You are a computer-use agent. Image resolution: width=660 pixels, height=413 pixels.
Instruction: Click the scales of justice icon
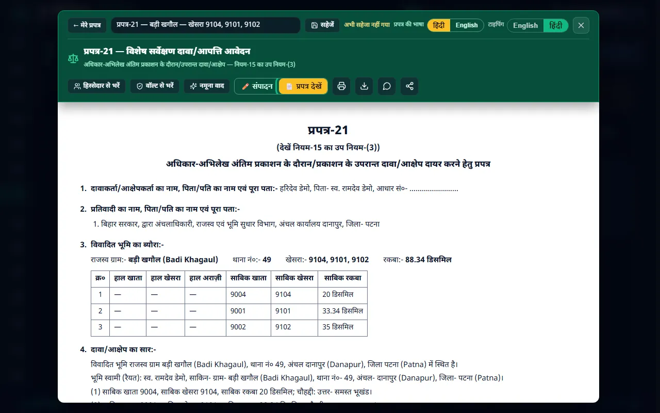[x=73, y=58]
